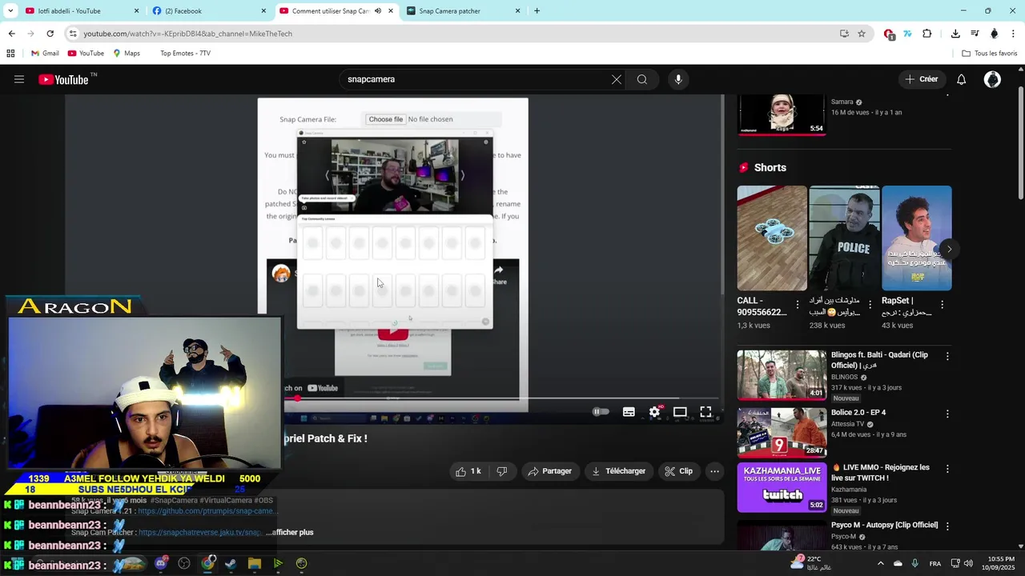1025x576 pixels.
Task: Click the Créer button
Action: (x=922, y=79)
